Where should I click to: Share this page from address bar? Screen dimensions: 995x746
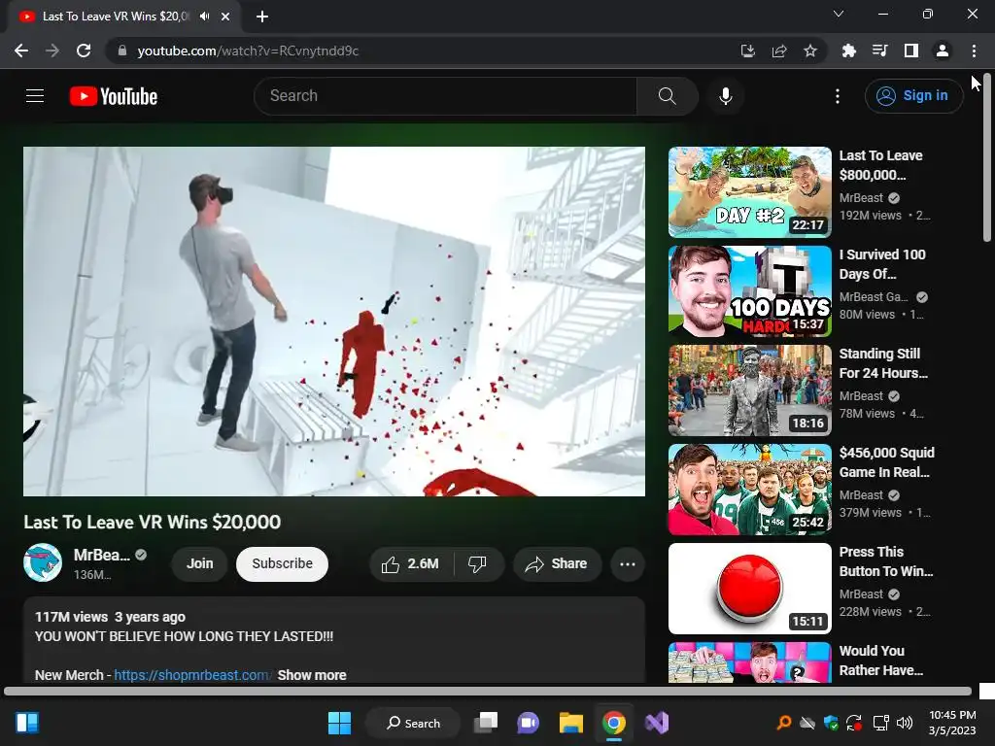(779, 51)
